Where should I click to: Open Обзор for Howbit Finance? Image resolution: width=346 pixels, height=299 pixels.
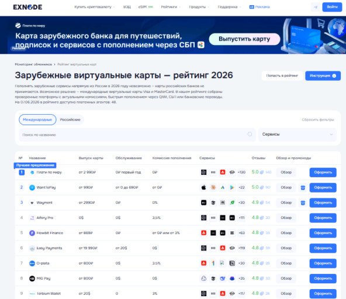(x=286, y=233)
